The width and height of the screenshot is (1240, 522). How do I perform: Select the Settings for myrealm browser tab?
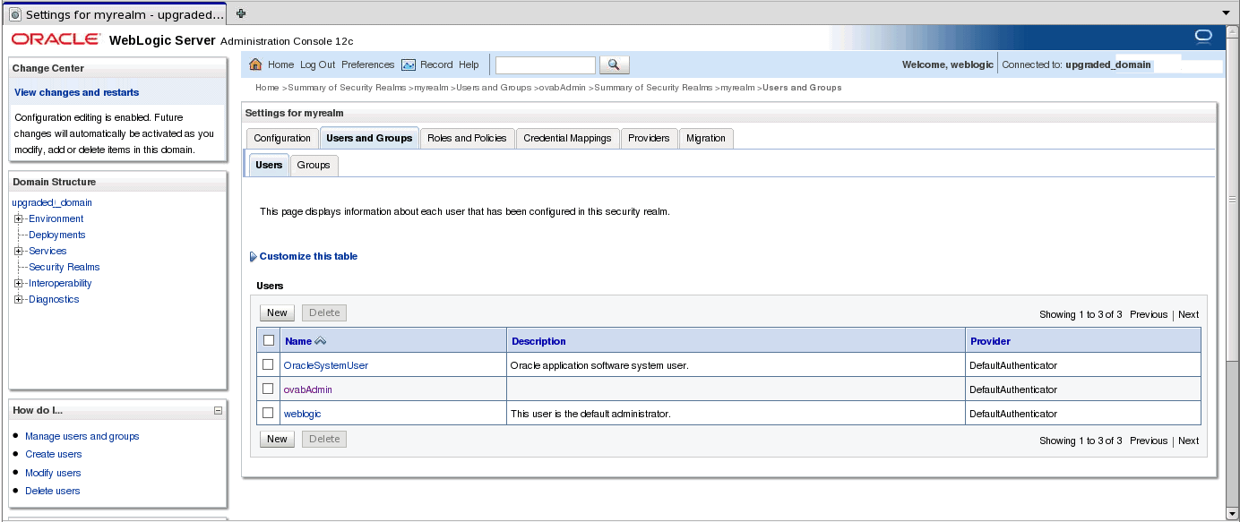click(116, 14)
